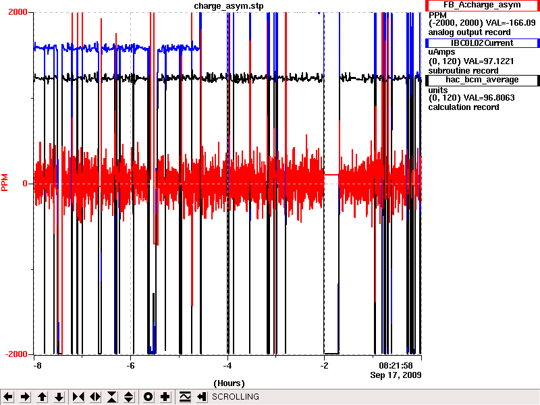Pan the plot left with the left arrow

click(x=8, y=397)
